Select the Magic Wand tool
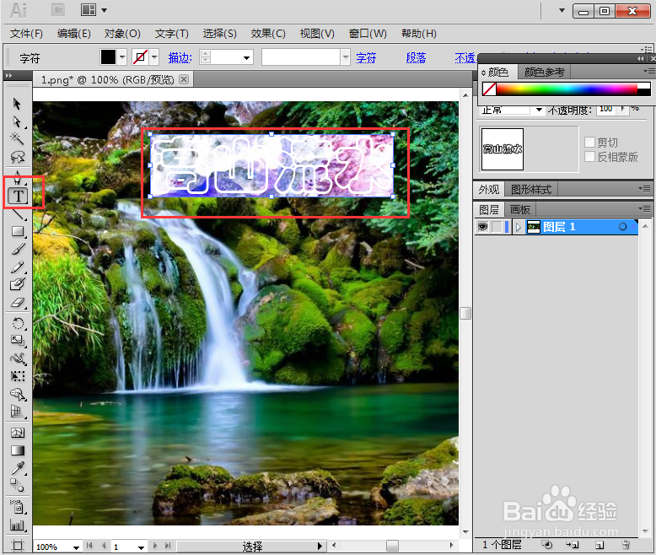The image size is (656, 555). [x=17, y=138]
